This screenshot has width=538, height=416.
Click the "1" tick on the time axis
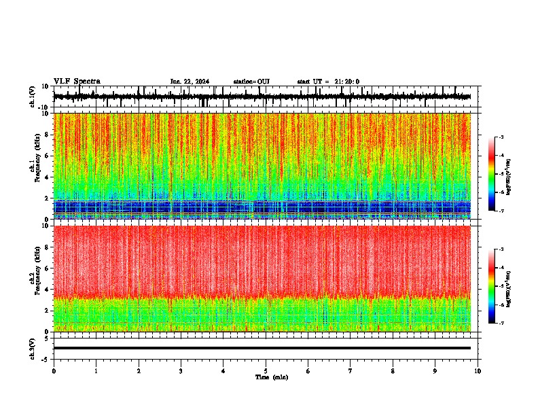96,371
